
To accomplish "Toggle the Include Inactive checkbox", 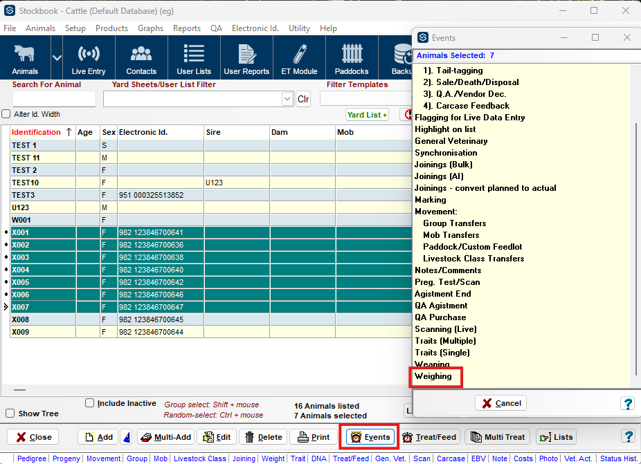I will [89, 403].
